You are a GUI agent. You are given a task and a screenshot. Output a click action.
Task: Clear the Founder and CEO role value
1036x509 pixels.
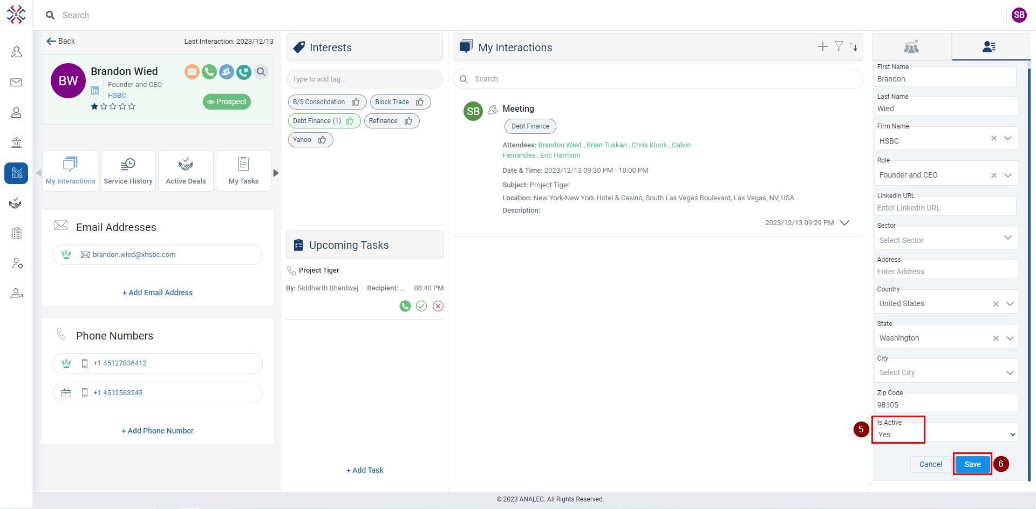pos(994,175)
